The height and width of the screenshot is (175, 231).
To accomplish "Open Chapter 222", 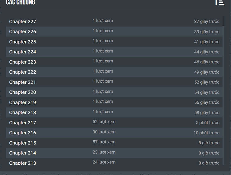I will tap(23, 72).
